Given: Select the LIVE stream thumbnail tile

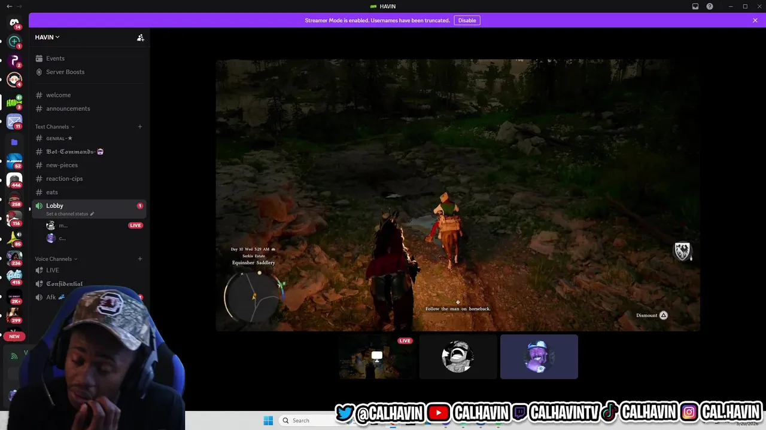Looking at the screenshot, I should pos(377,357).
